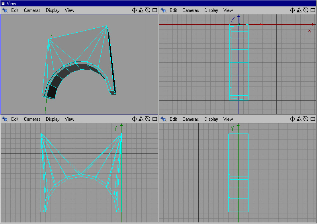Open Display menu in bottom-right side viewport
This screenshot has height=224, width=317.
pyautogui.click(x=211, y=119)
